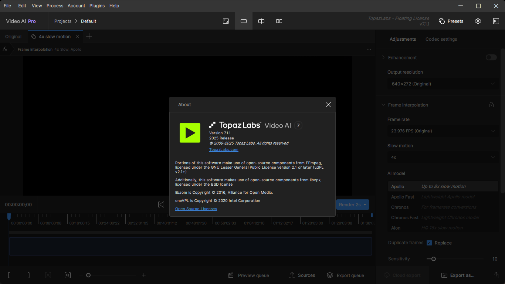Click the blue timeline playhead marker
The height and width of the screenshot is (284, 505).
coord(9,216)
